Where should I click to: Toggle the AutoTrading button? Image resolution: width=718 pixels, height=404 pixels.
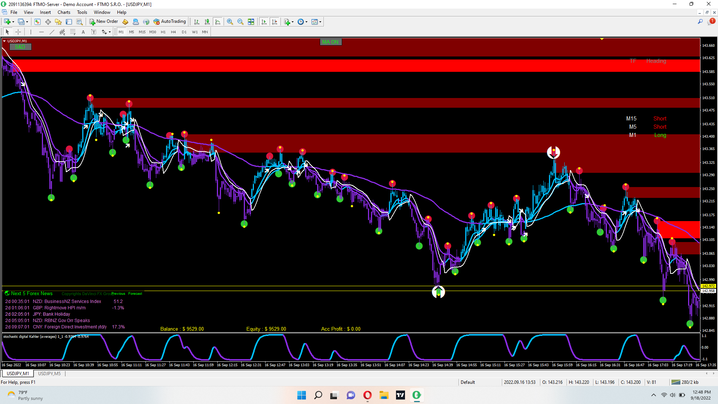[169, 22]
